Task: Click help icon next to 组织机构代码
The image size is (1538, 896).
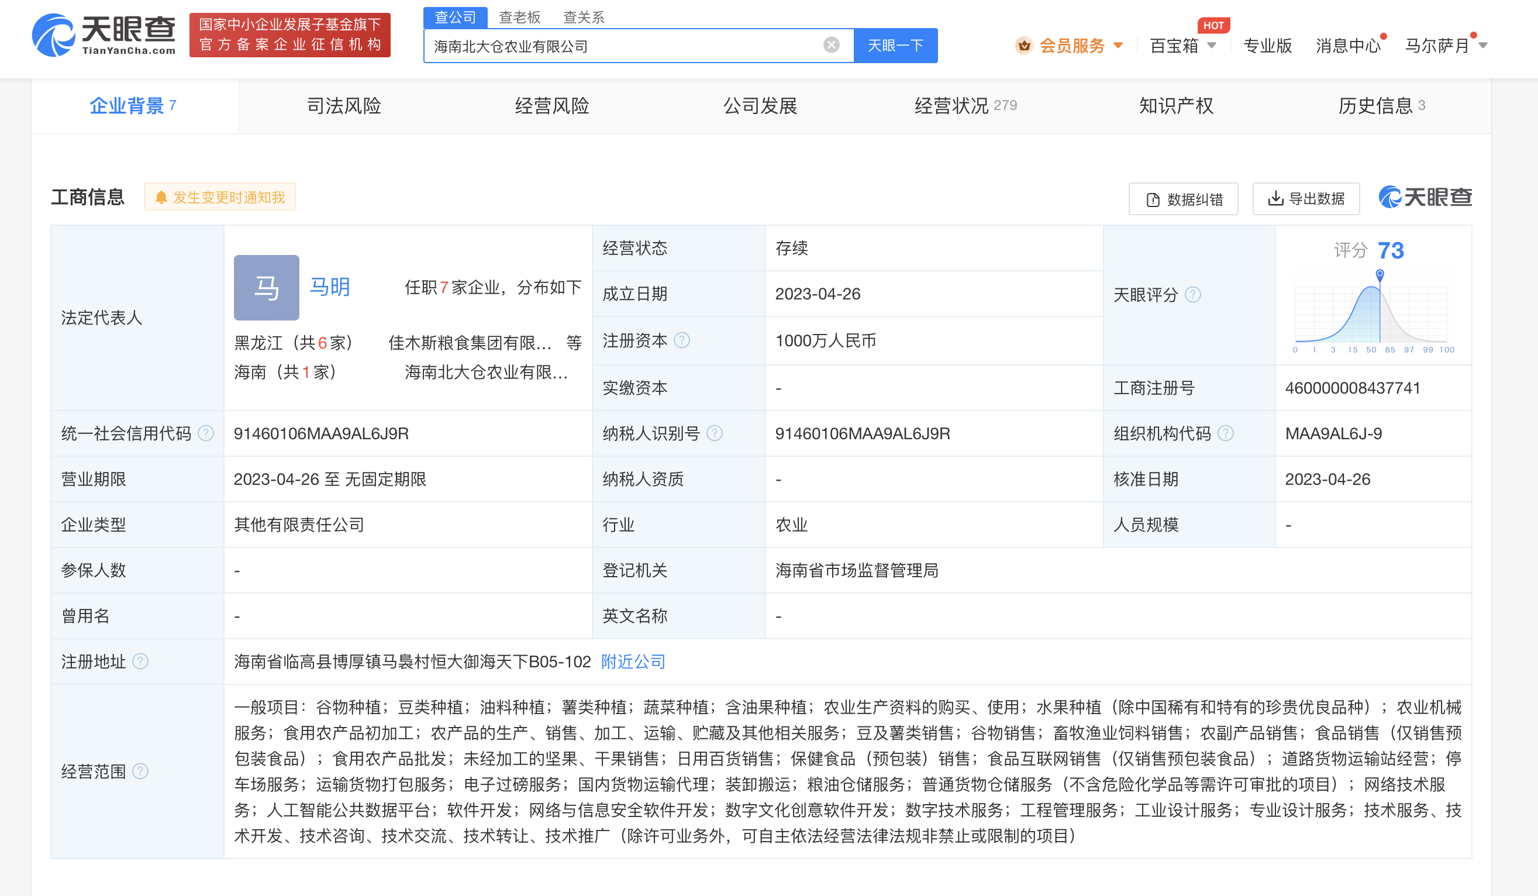Action: (1226, 433)
